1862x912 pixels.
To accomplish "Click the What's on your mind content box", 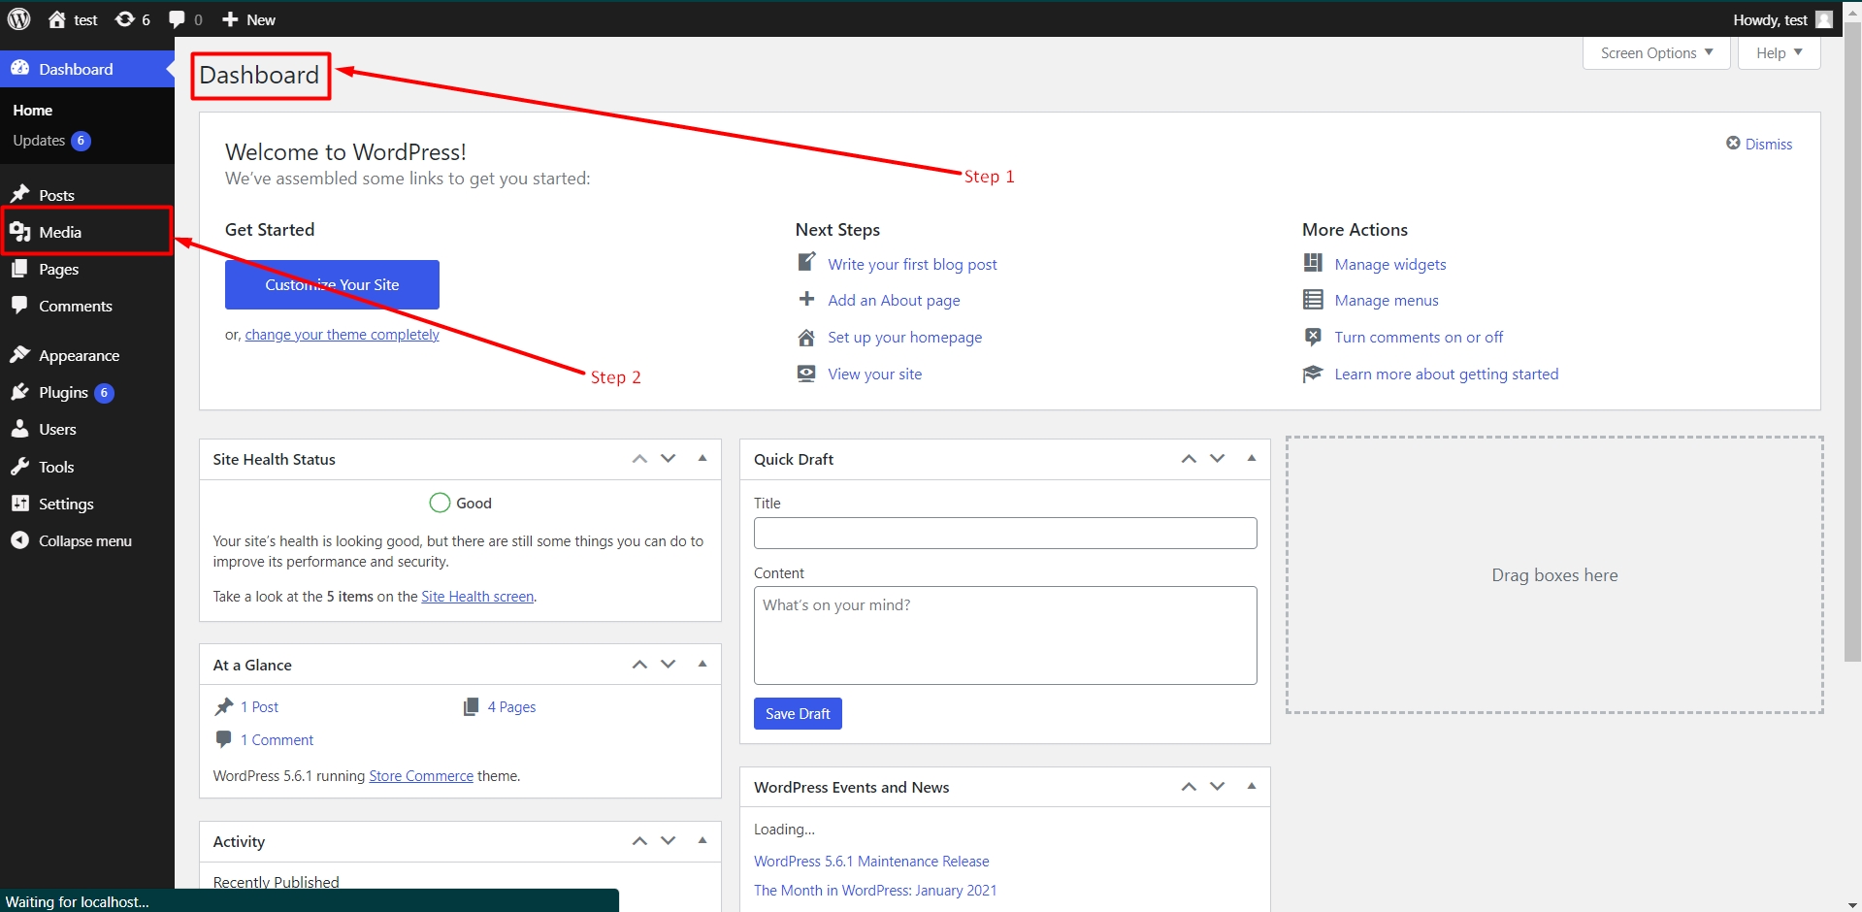I will point(1005,635).
